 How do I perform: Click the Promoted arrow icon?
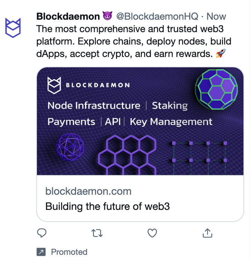[41, 252]
